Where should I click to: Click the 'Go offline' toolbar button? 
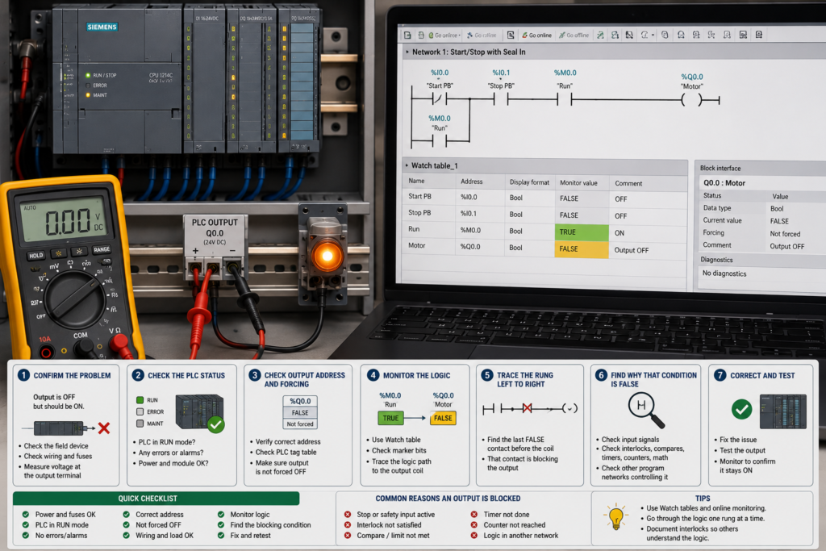(574, 35)
